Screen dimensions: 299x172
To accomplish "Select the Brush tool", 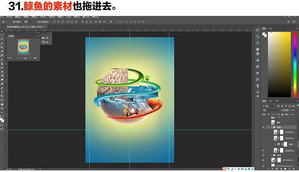I will click(2, 59).
